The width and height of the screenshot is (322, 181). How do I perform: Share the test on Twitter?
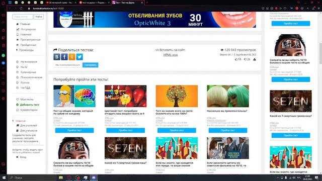click(x=79, y=57)
